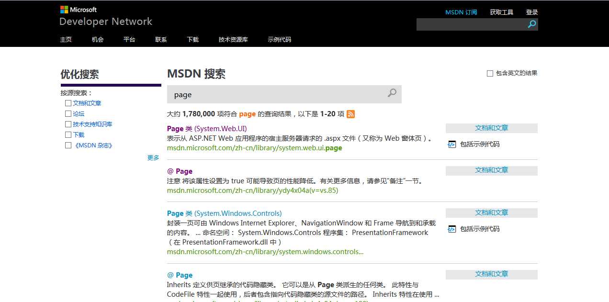This screenshot has width=609, height=302.
Task: Check the 包含英文的结果 checkbox
Action: (490, 73)
